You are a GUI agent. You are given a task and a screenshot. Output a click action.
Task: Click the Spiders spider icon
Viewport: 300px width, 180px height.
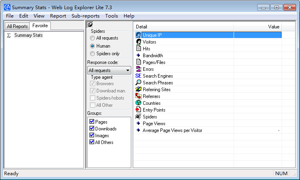click(x=138, y=116)
